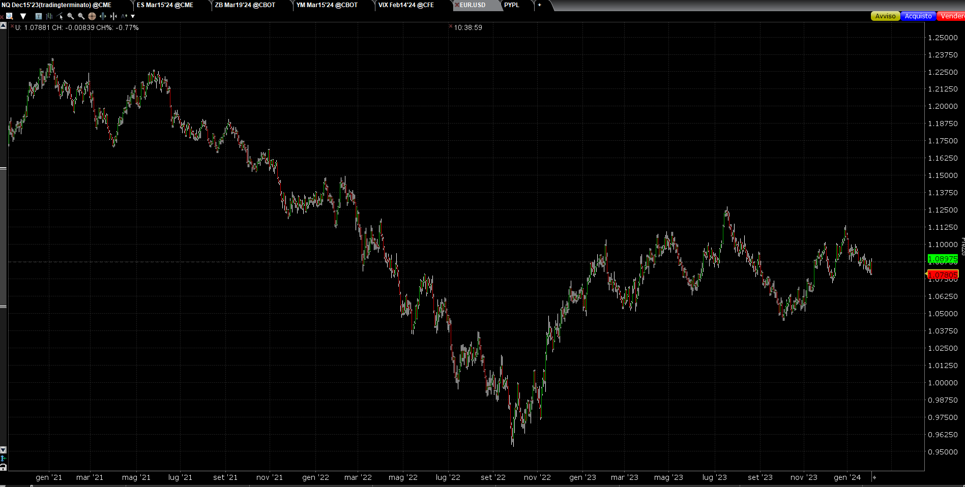Click the font size increase icon

pyautogui.click(x=124, y=16)
